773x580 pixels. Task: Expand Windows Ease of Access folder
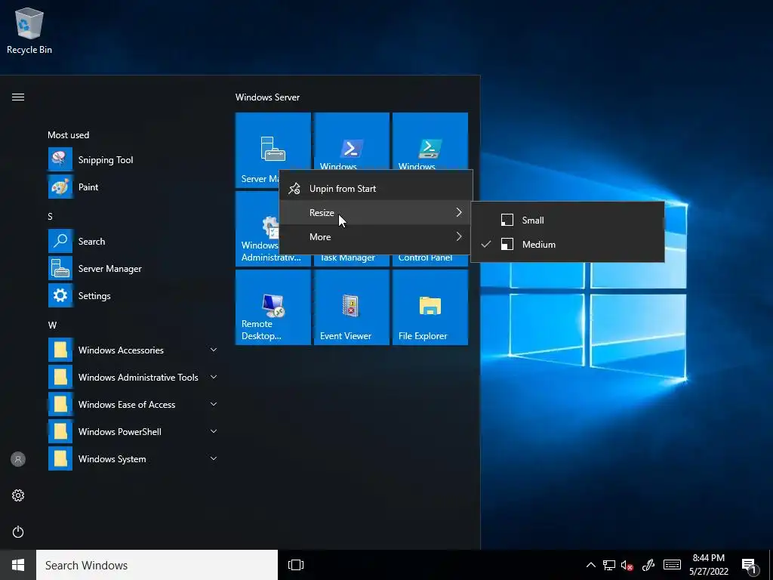point(132,404)
